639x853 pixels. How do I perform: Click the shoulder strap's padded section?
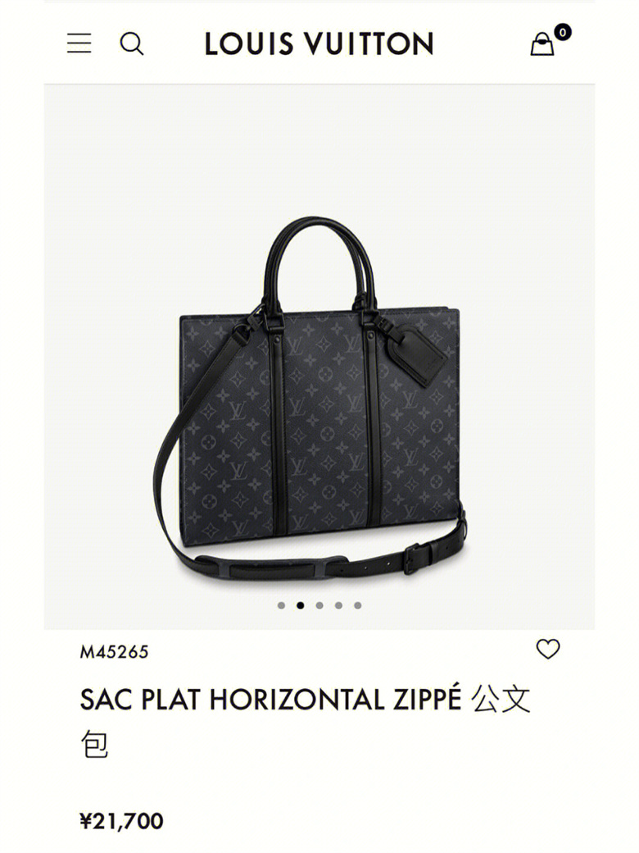tap(272, 569)
